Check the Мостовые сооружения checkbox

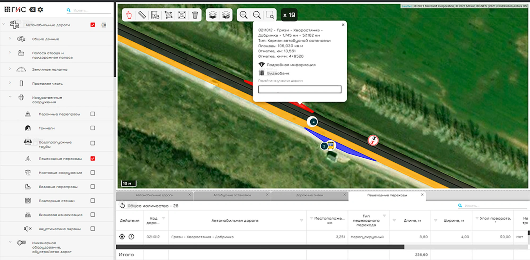tap(93, 172)
